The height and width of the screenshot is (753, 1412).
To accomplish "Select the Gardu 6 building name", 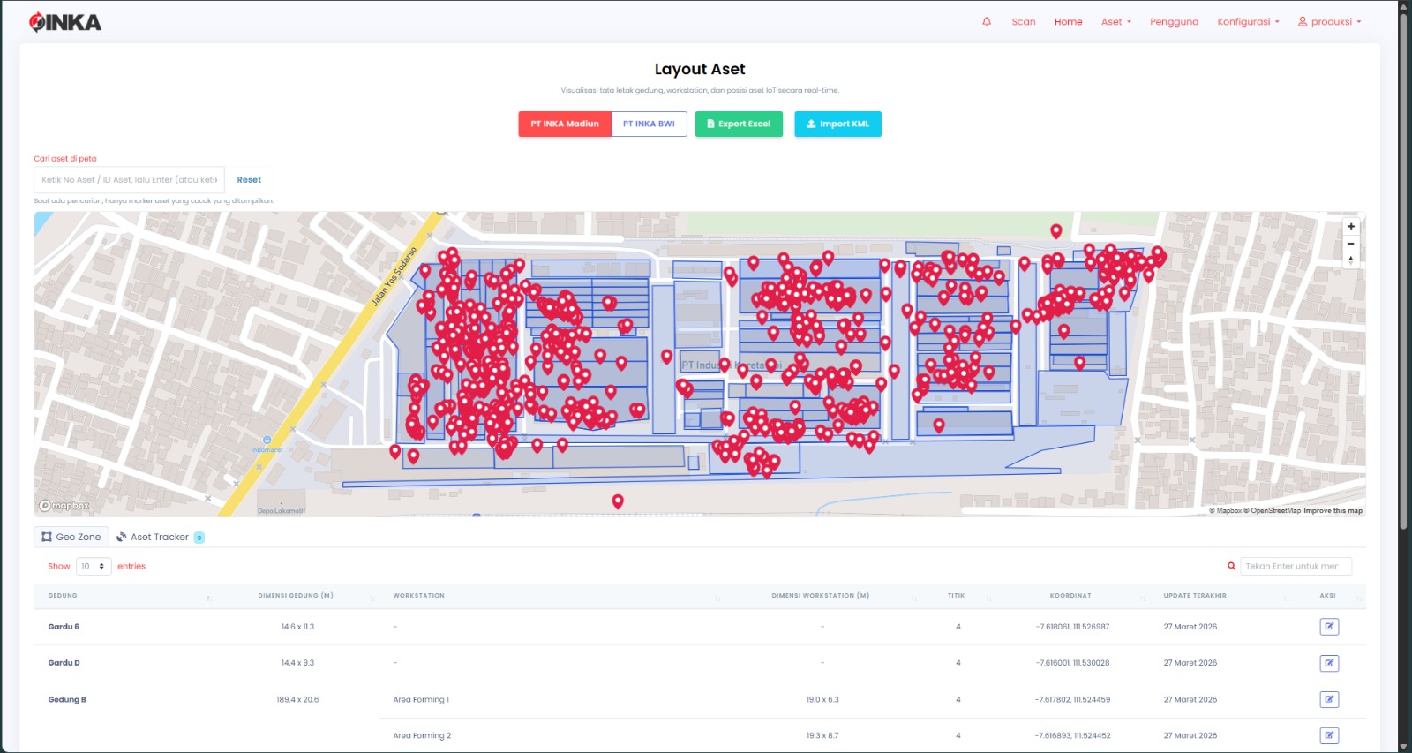I will pos(64,627).
